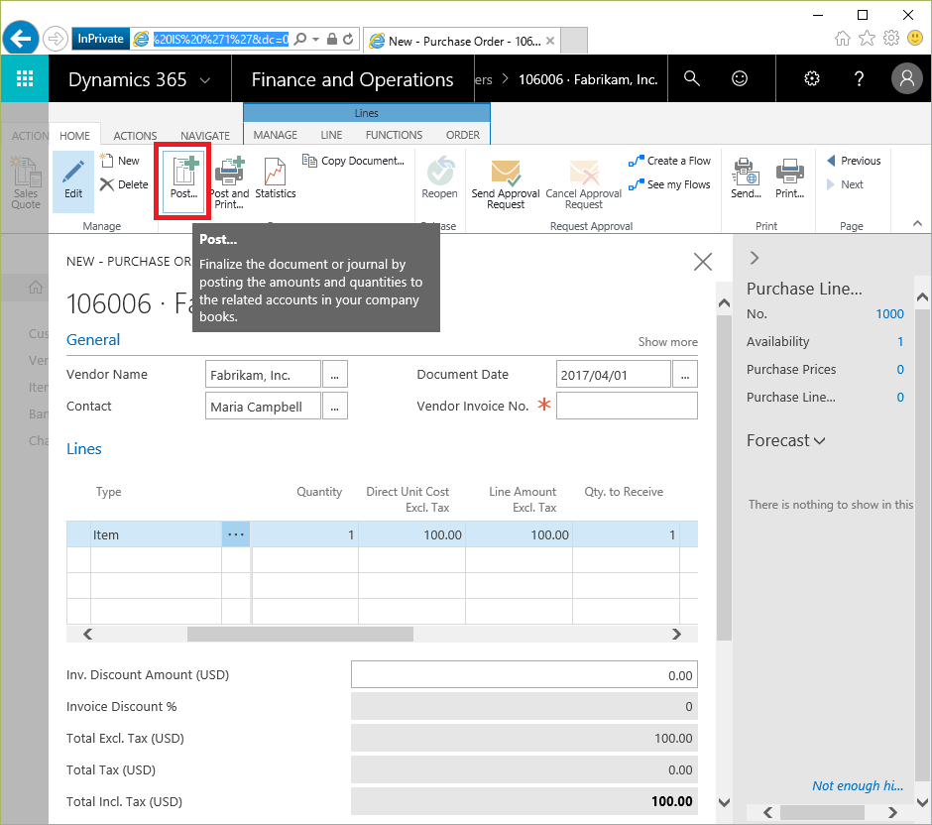
Task: Switch to the ORDER ribbon tab
Action: tap(462, 135)
